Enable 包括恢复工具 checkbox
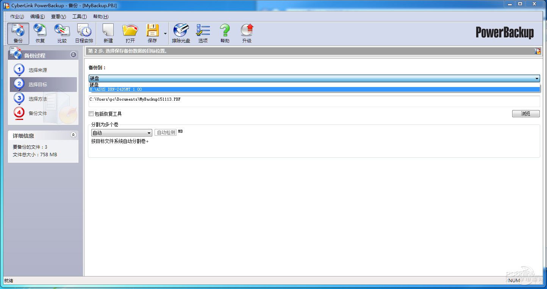The image size is (547, 289). click(91, 113)
